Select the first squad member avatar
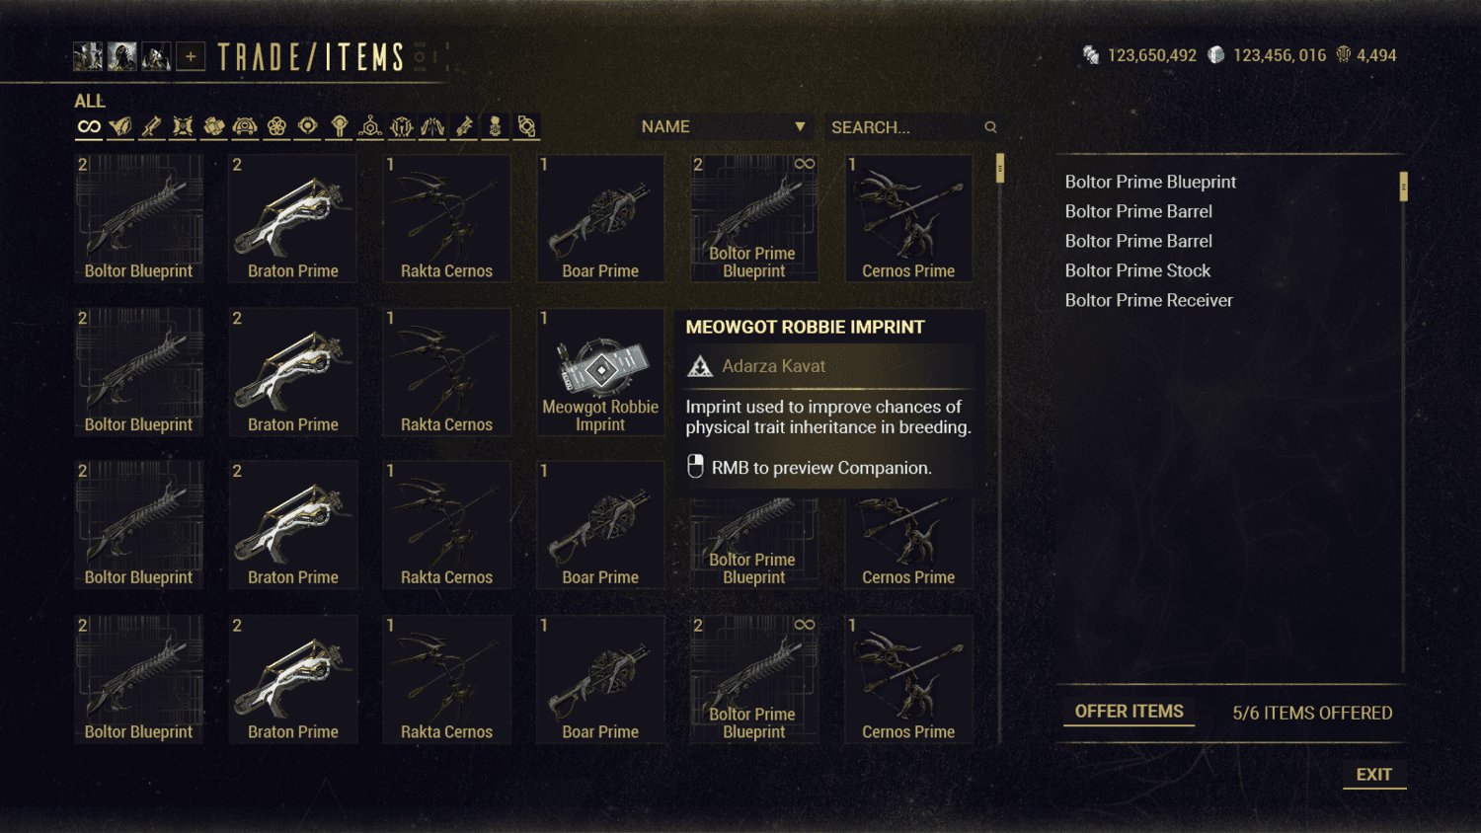Screen dimensions: 1481x833 [x=88, y=56]
